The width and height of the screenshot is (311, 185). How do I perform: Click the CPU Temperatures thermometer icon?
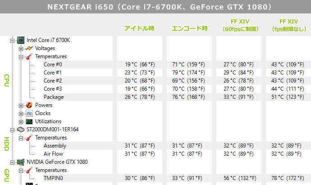[x=29, y=56]
